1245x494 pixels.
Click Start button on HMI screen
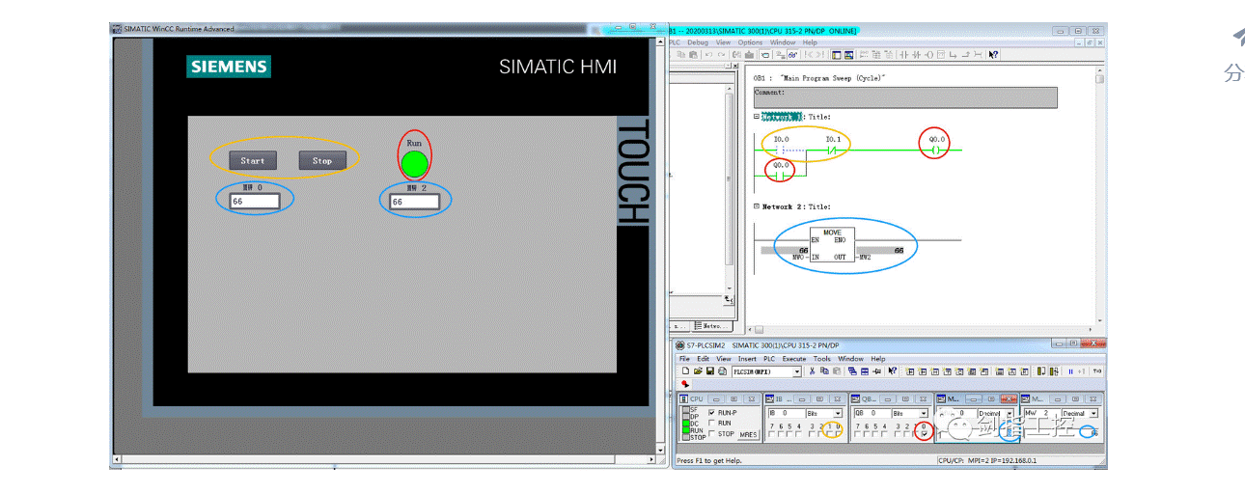tap(253, 161)
